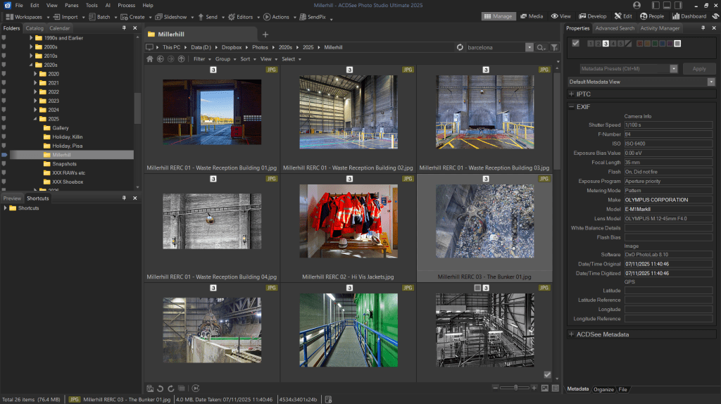
Task: Open the Tools menu
Action: pos(92,5)
